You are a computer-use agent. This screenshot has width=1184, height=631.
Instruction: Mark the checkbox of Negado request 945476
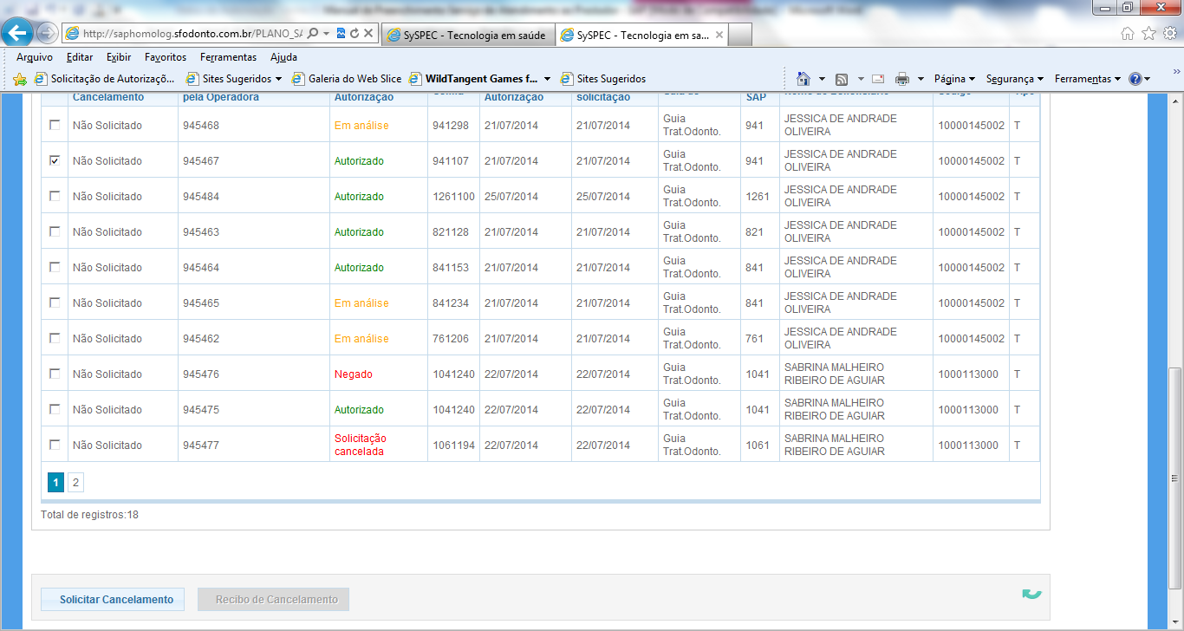55,374
